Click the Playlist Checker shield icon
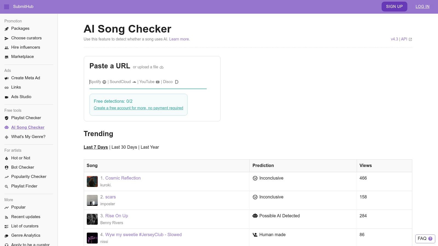 (x=7, y=118)
